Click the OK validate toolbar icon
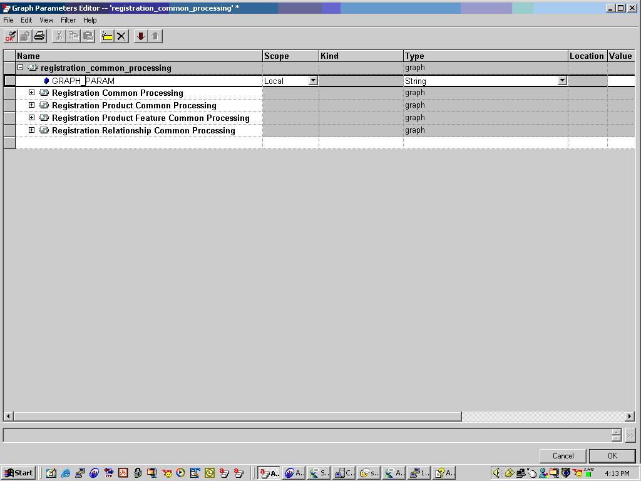 (9, 36)
